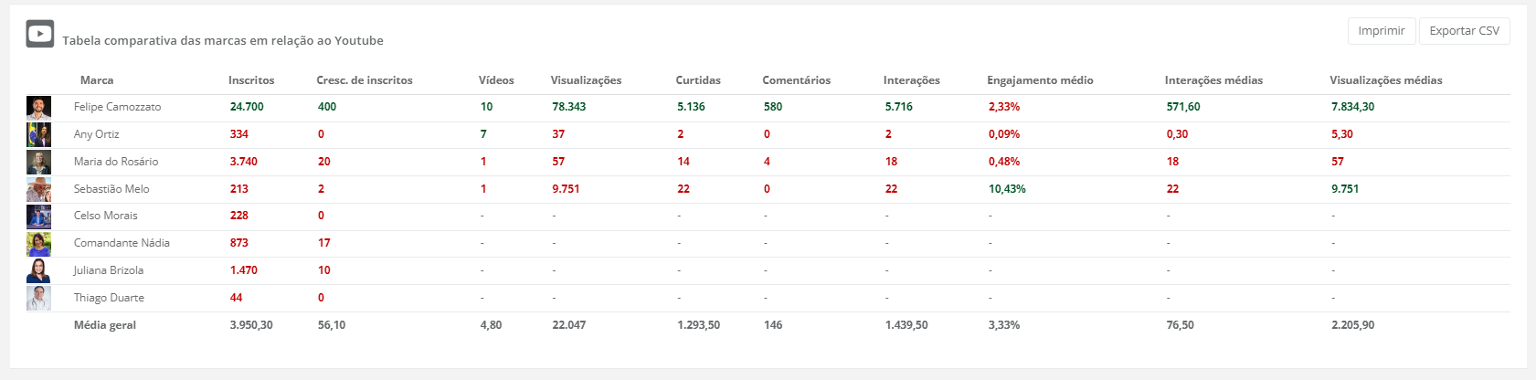Click Sebastião Melo's avatar thumbnail
Screen dimensions: 1536x380
click(x=38, y=190)
